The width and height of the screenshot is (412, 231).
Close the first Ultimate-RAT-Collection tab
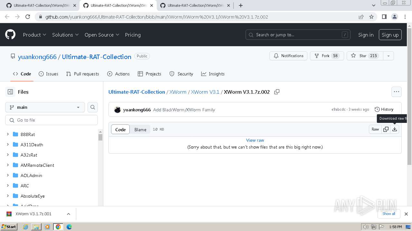75,5
